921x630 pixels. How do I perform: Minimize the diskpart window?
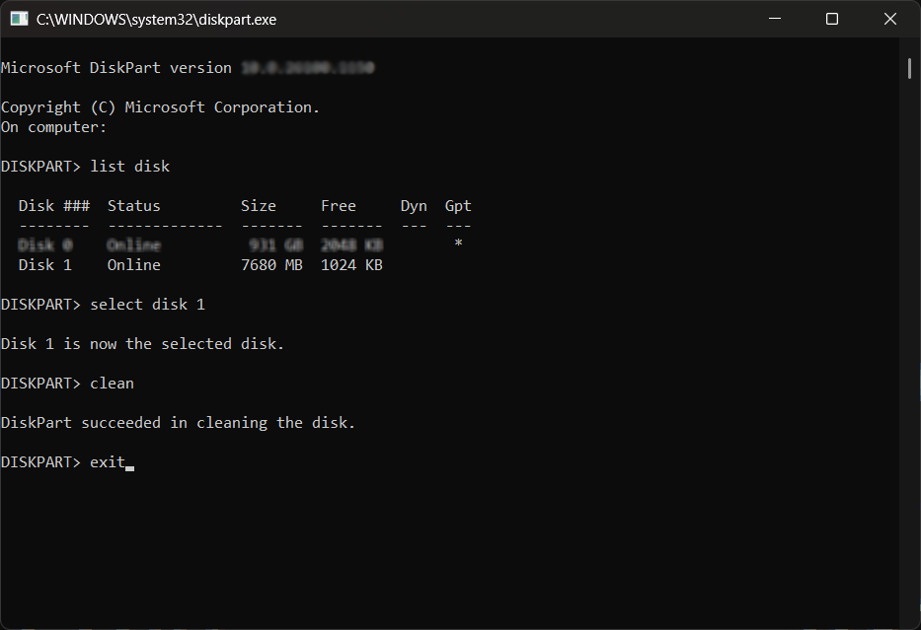[x=775, y=19]
